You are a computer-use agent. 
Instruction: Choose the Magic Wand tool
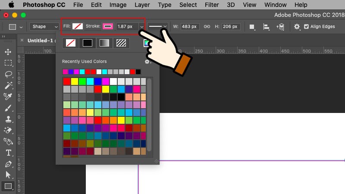point(8,85)
